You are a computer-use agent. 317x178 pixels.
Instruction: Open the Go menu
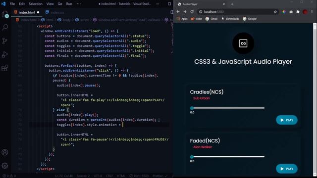(x=60, y=3)
